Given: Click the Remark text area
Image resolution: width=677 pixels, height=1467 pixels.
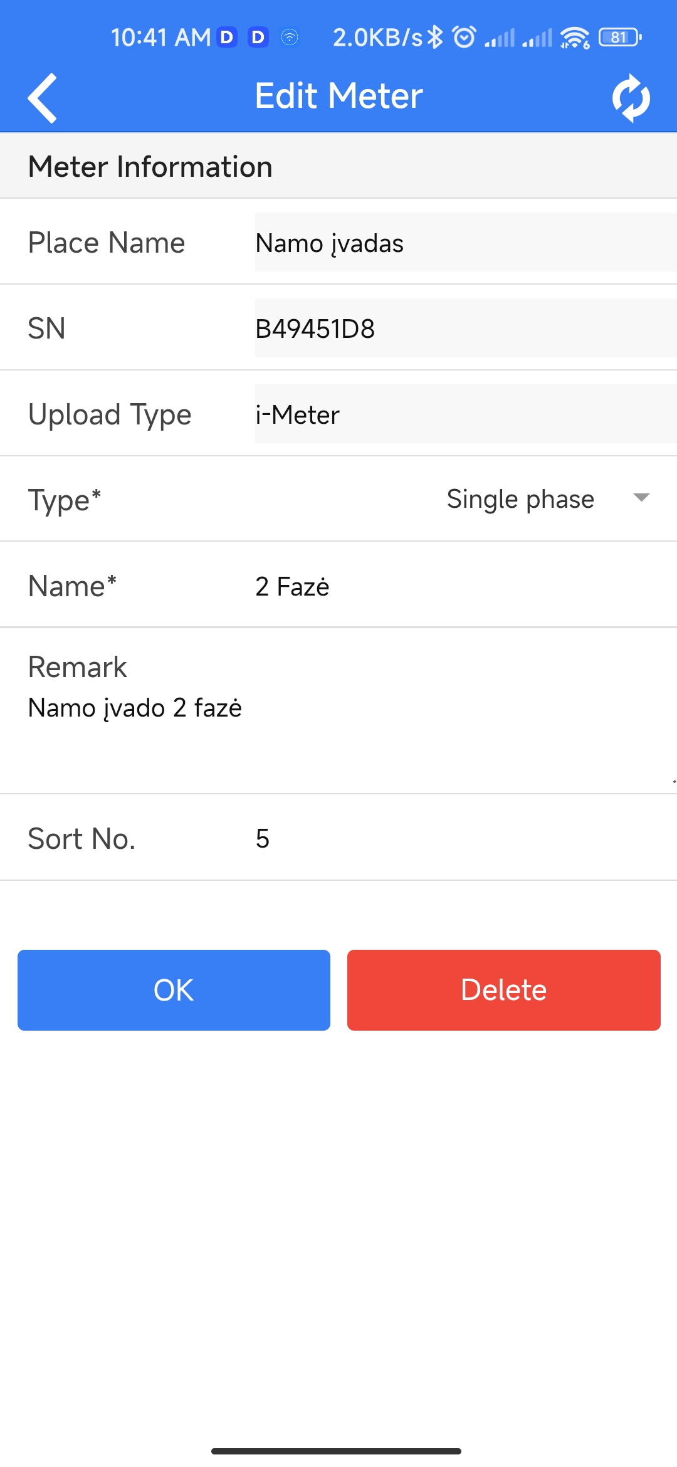Looking at the screenshot, I should 338,721.
